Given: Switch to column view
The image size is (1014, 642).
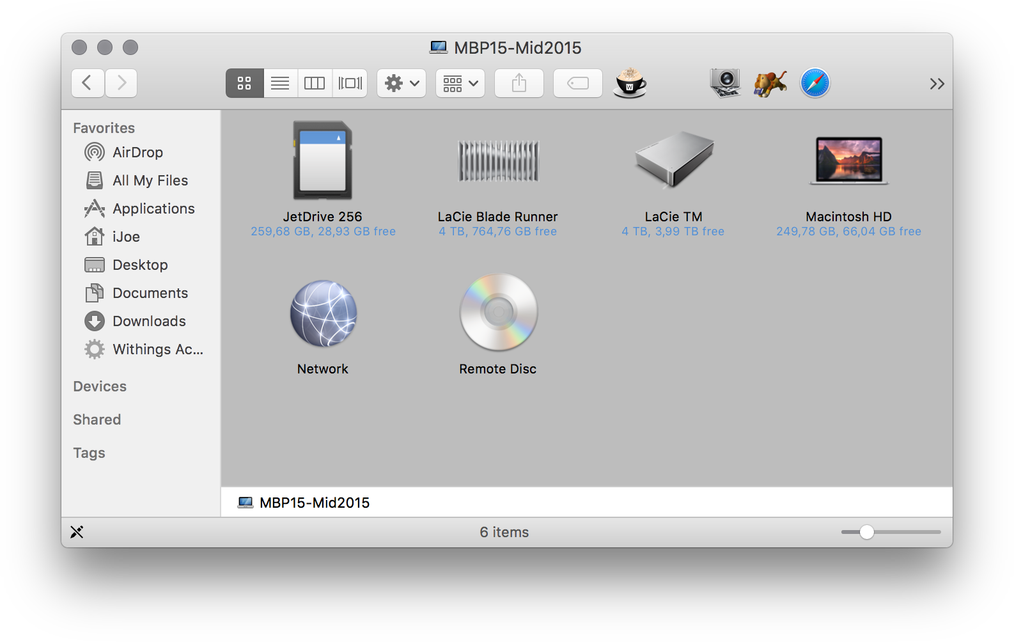Looking at the screenshot, I should coord(315,83).
